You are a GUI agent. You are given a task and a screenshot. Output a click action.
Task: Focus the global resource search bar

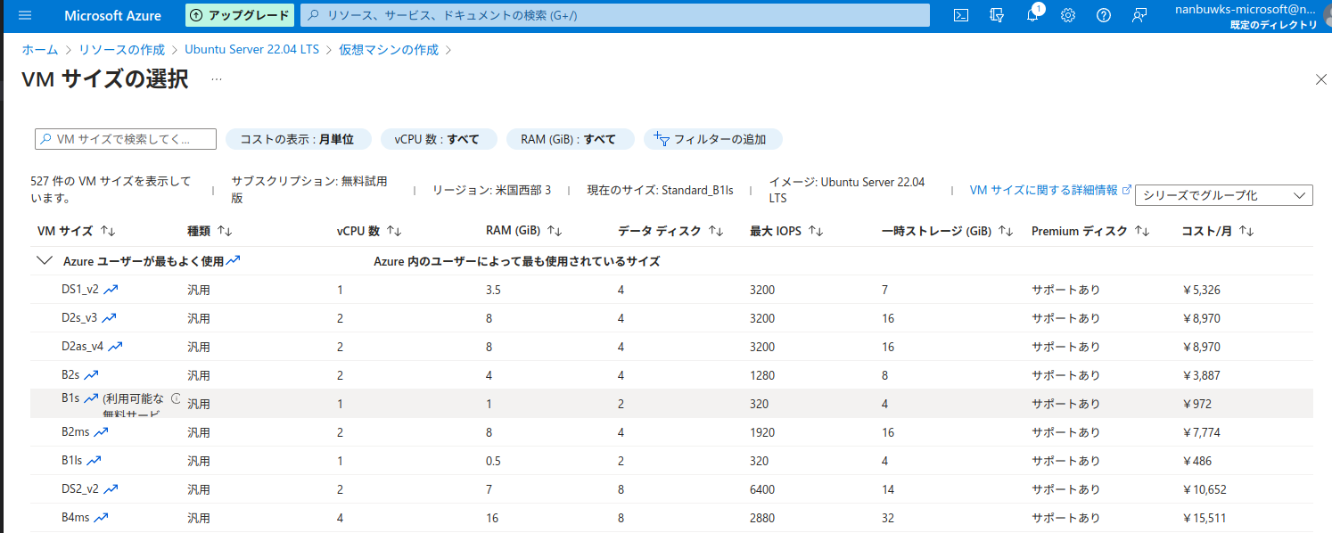tap(615, 15)
